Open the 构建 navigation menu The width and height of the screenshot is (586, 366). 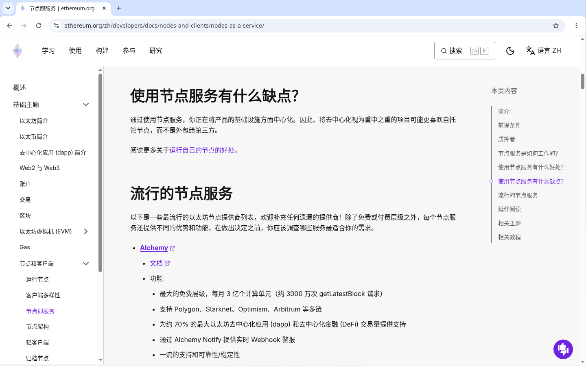pos(102,51)
